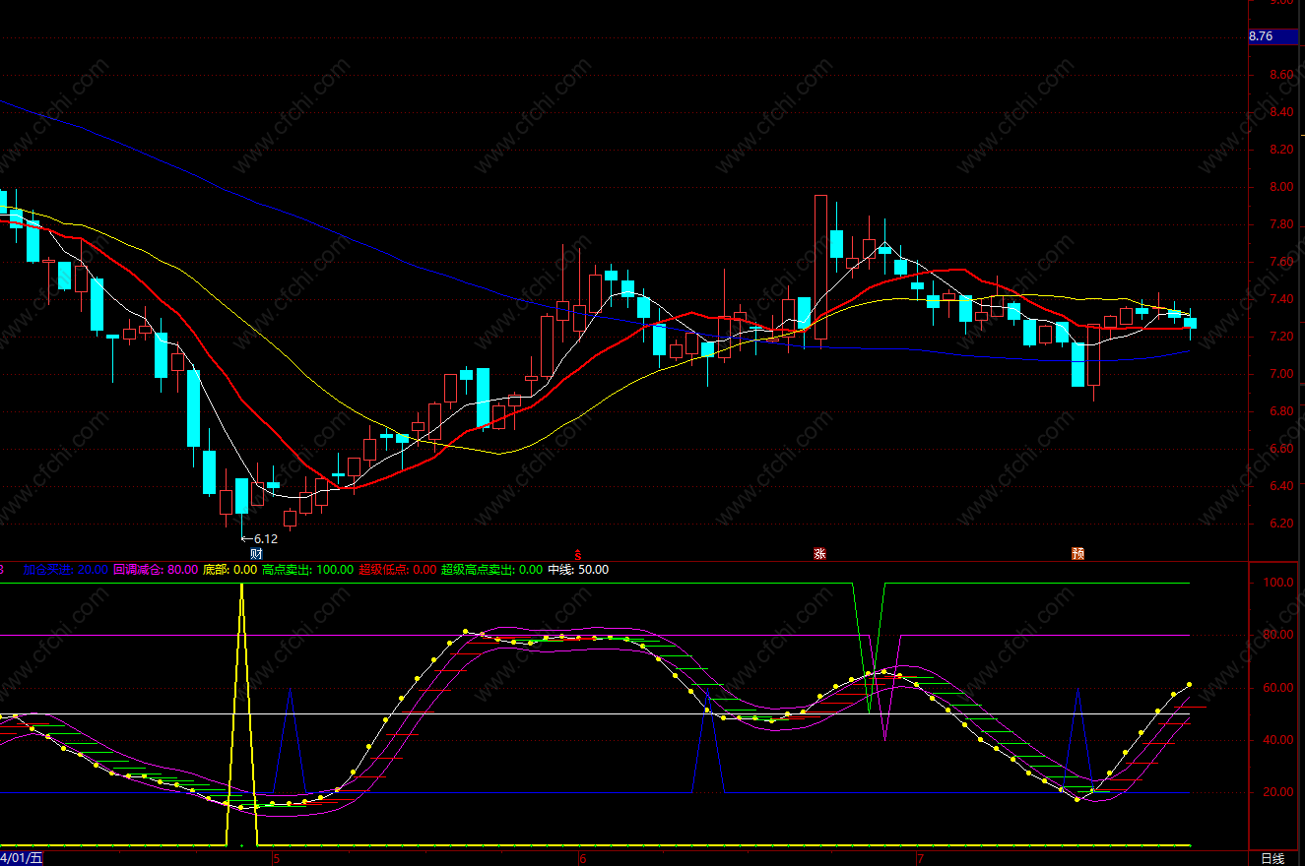Select the 底部: 0.00 indicator label
1305x866 pixels.
coord(229,569)
